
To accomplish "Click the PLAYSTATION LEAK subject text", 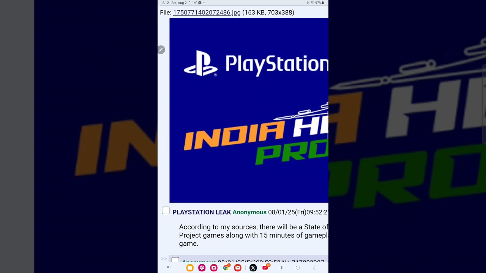I will [x=202, y=212].
